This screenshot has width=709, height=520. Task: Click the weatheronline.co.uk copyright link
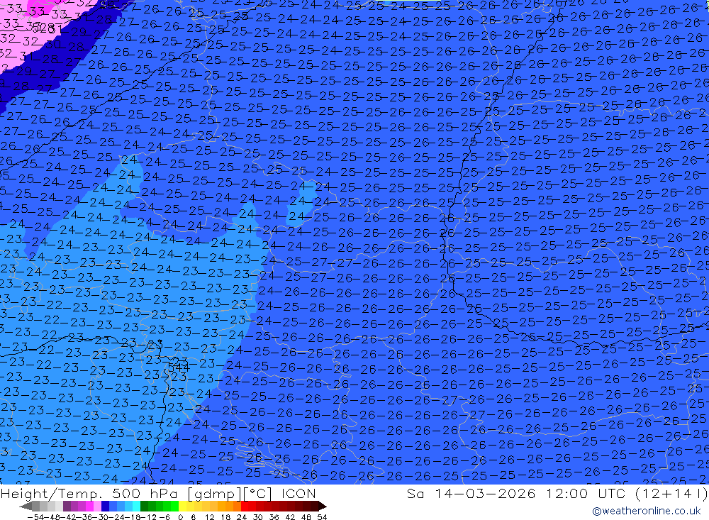click(x=647, y=511)
